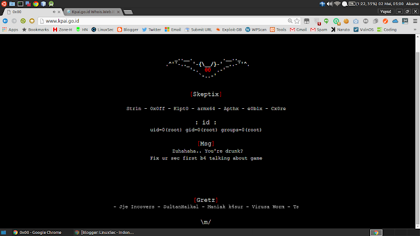Click the dark mask extension next to the star

306,21
